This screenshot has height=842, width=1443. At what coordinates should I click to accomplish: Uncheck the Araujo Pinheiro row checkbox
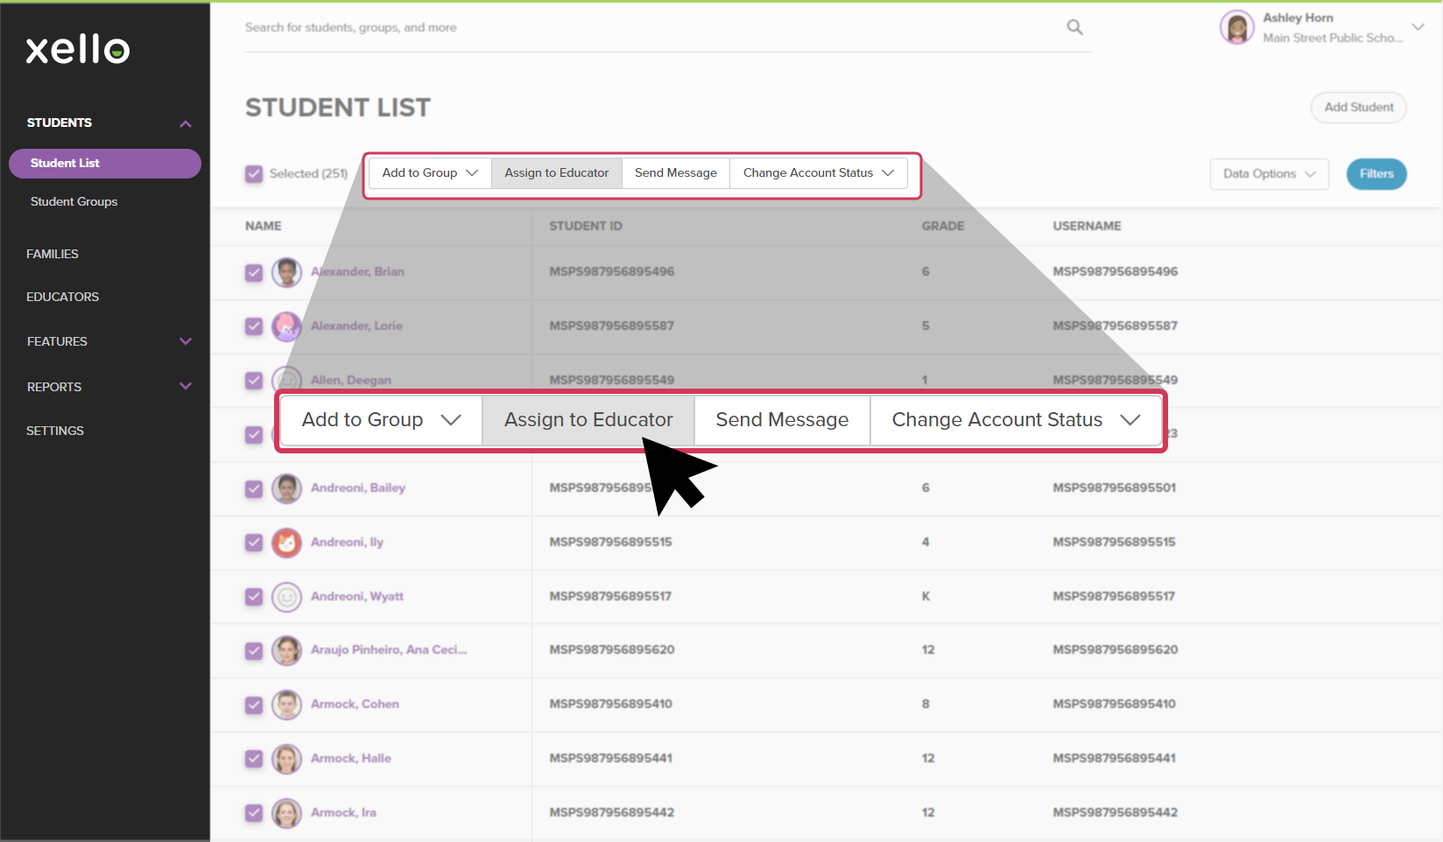[254, 650]
